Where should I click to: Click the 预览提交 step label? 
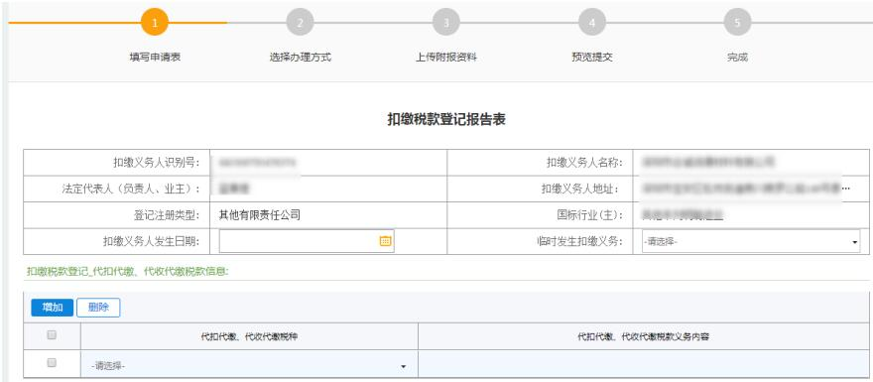(x=592, y=58)
